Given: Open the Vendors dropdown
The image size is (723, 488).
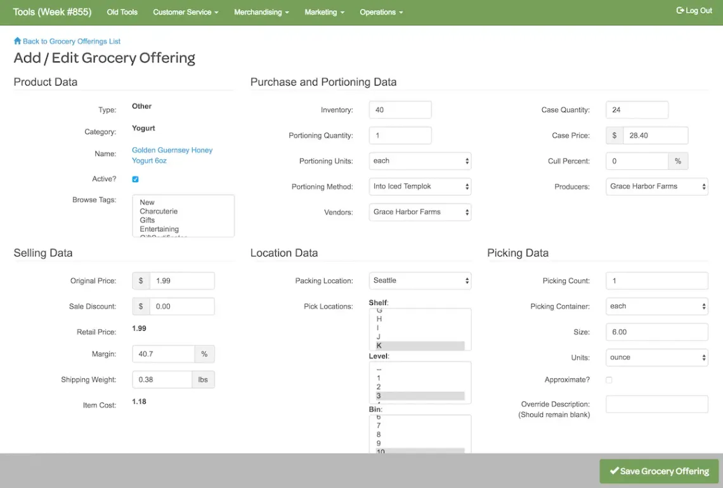Looking at the screenshot, I should pyautogui.click(x=420, y=212).
